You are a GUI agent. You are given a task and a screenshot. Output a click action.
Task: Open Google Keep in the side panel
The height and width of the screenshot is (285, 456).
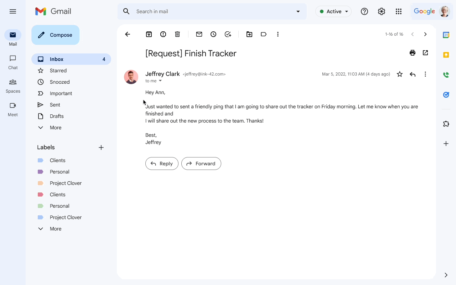tap(446, 55)
